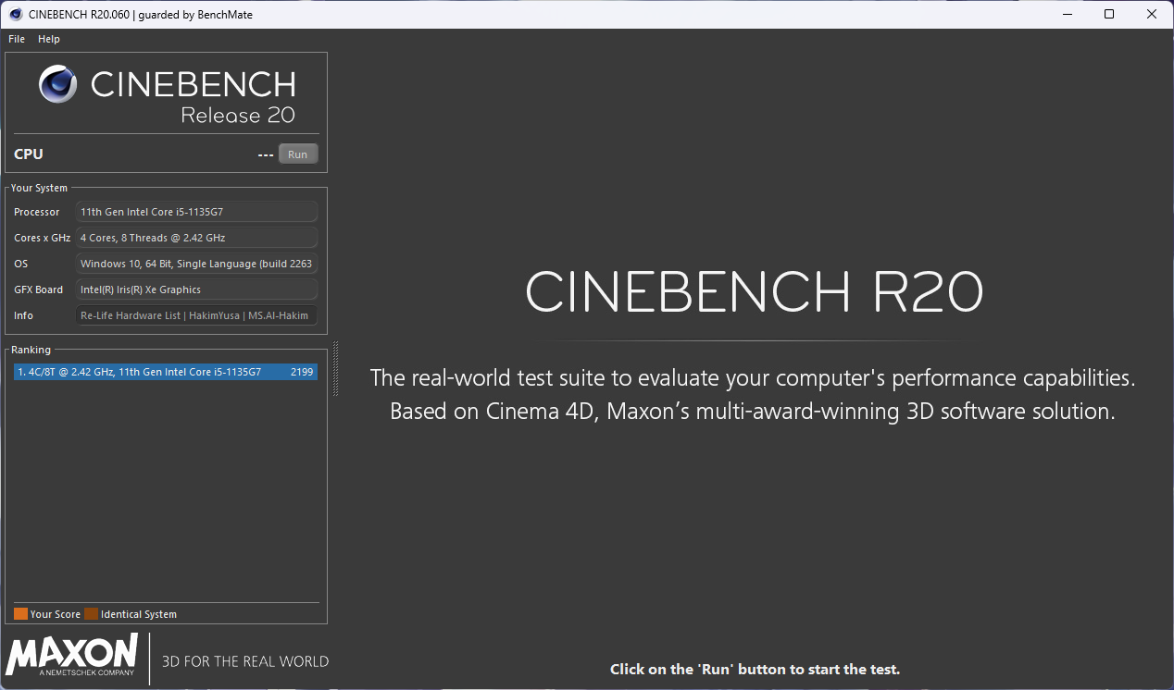This screenshot has height=690, width=1174.
Task: Minimize the Cinebench window
Action: coord(1067,14)
